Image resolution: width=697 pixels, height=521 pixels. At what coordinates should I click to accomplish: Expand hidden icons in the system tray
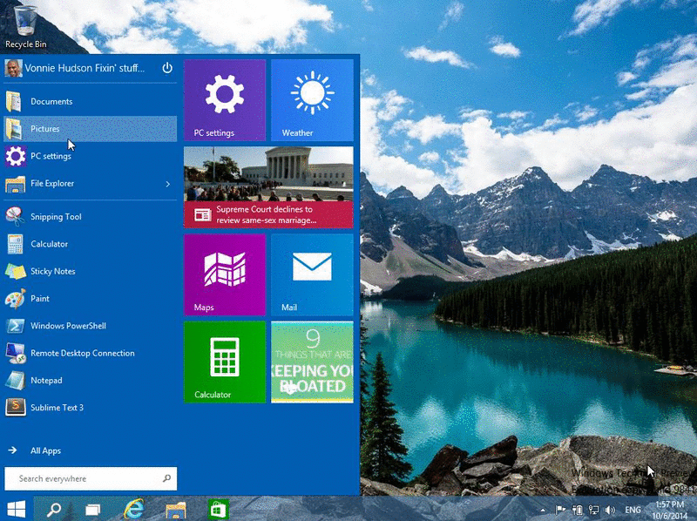click(543, 509)
